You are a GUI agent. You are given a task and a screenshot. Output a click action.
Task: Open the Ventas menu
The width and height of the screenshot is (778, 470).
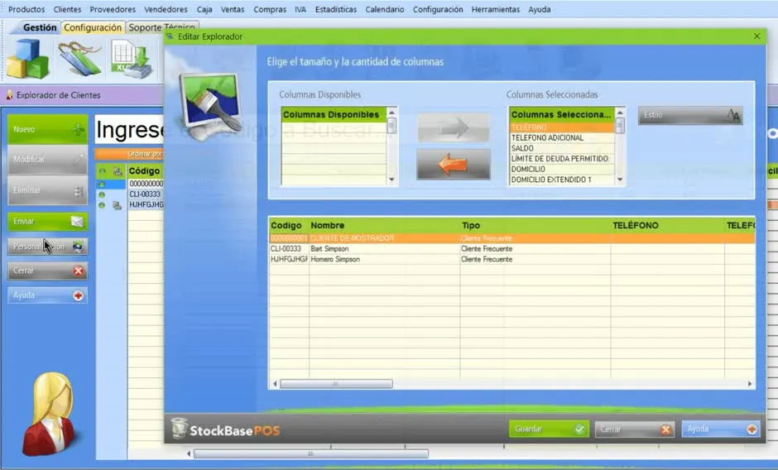pos(233,9)
